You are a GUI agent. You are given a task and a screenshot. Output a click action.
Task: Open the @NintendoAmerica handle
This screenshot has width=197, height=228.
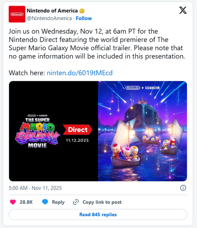pyautogui.click(x=49, y=18)
